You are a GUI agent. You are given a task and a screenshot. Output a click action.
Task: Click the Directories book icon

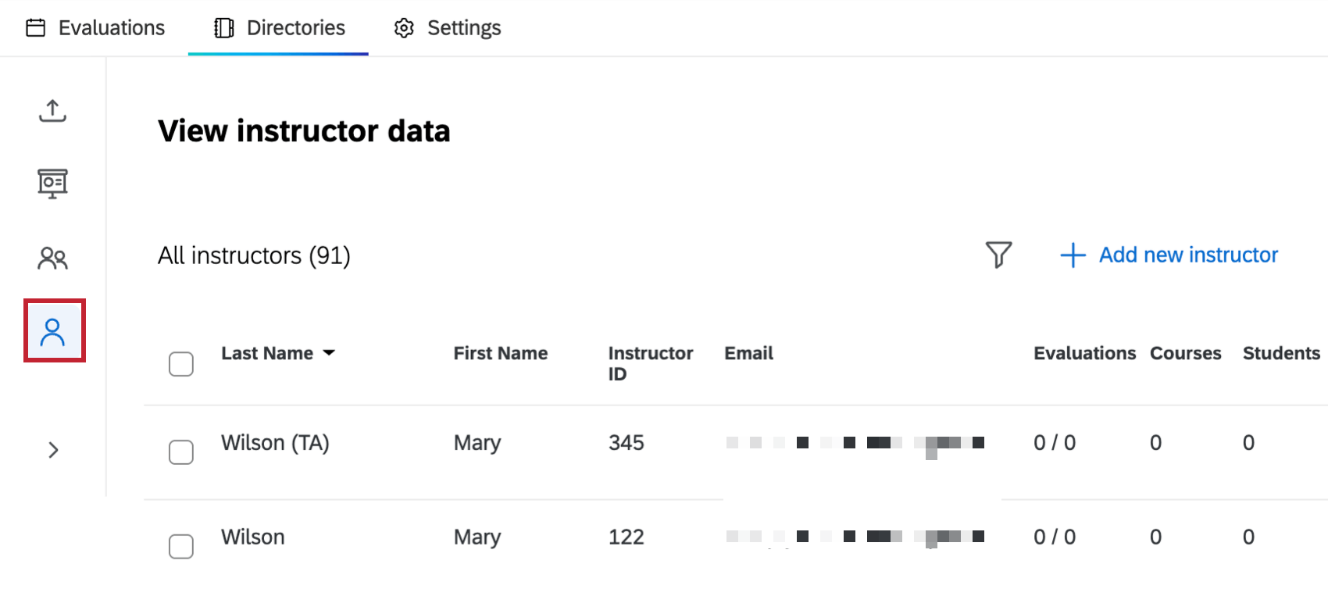coord(224,27)
